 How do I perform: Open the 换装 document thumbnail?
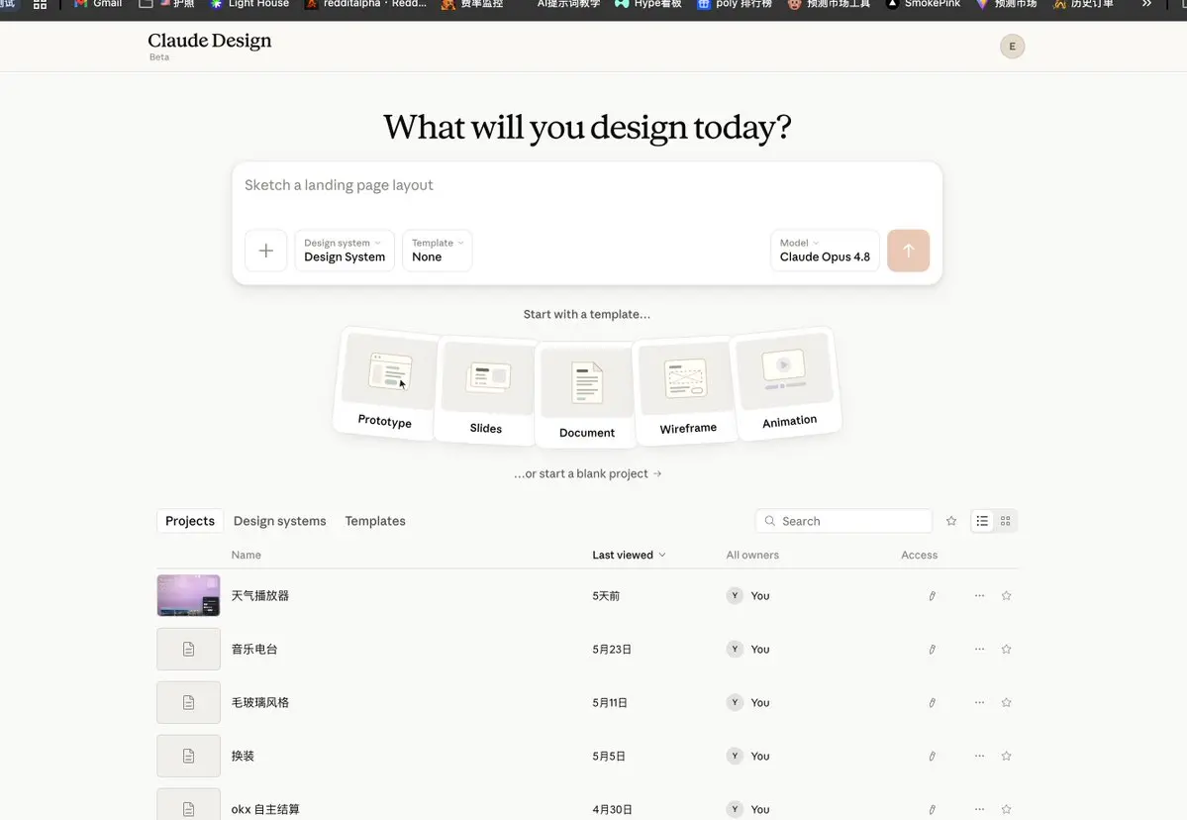[x=188, y=756]
